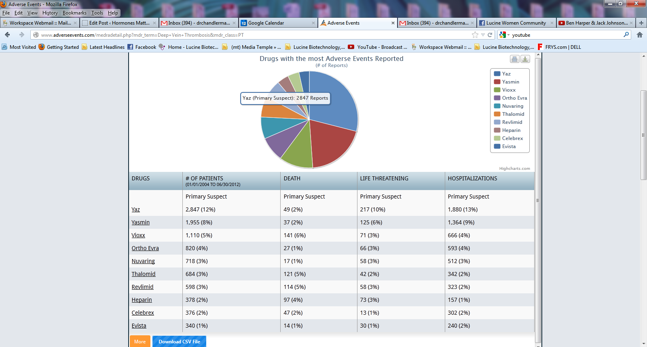Click the browser window vertical scrollbar thumb
Image resolution: width=647 pixels, height=347 pixels.
click(643, 135)
